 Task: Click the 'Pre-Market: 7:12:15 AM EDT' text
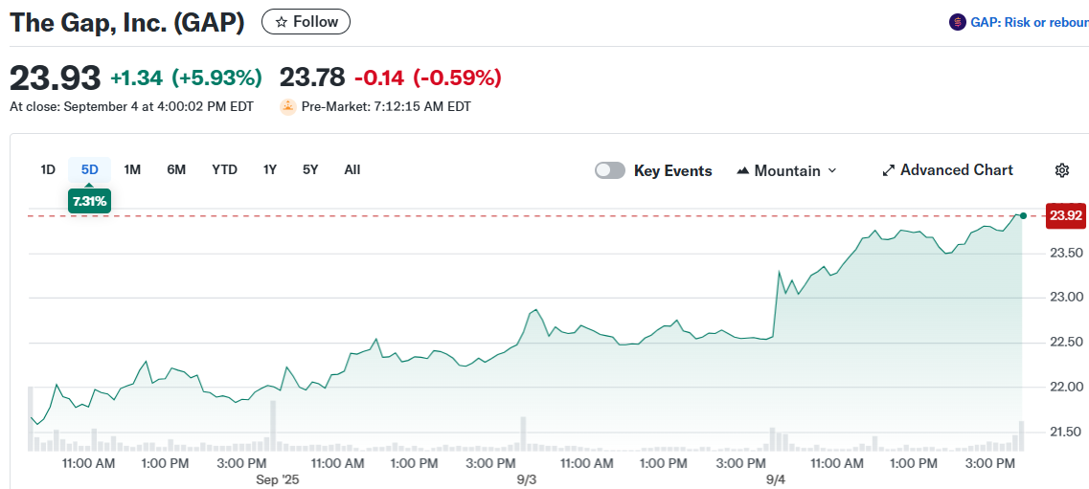tap(386, 107)
